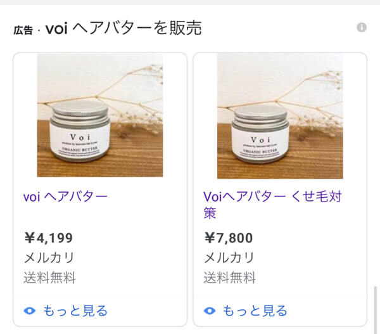
Task: Open the voi ヘアバター product title link
Action: tap(65, 196)
